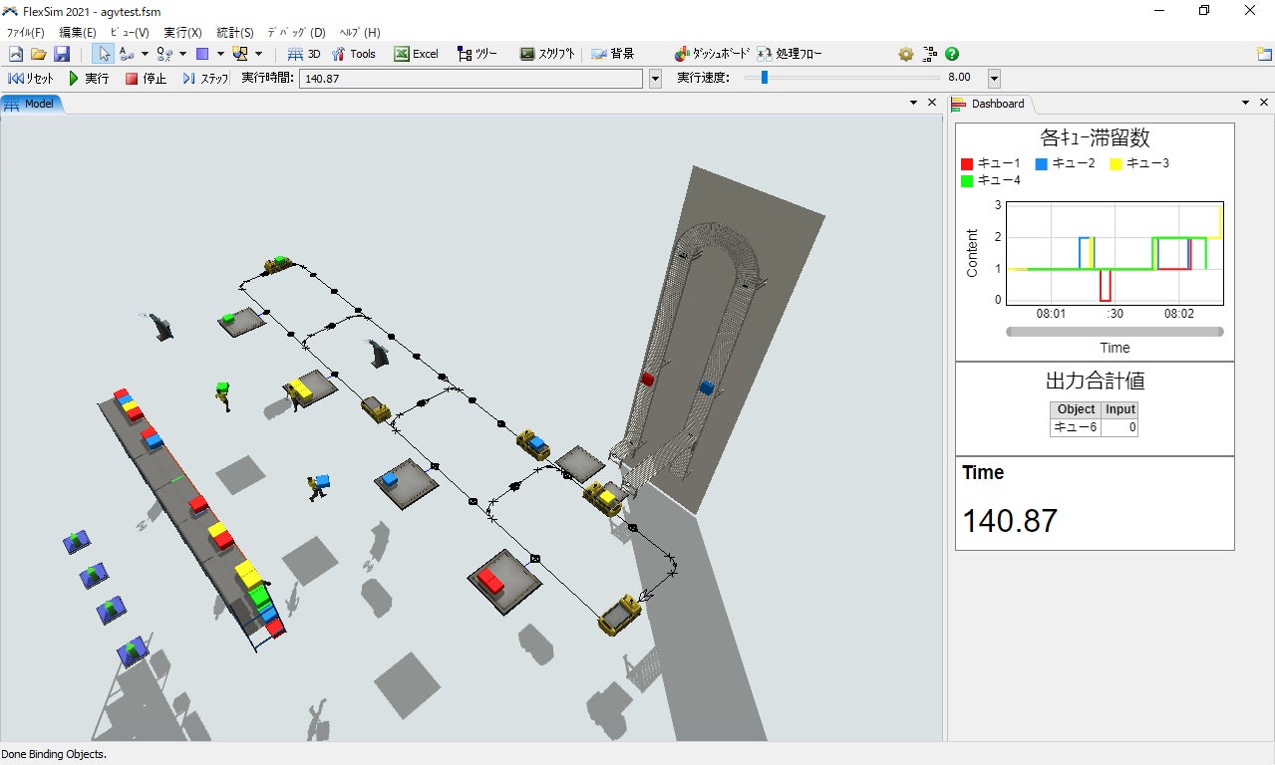The width and height of the screenshot is (1275, 765).
Task: Open a model with the folder icon
Action: [x=39, y=54]
